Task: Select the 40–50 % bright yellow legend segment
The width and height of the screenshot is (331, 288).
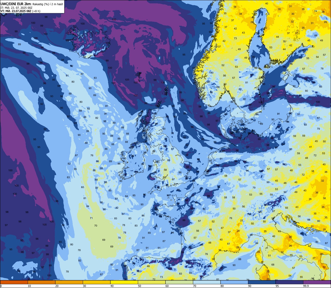Action: point(124,282)
